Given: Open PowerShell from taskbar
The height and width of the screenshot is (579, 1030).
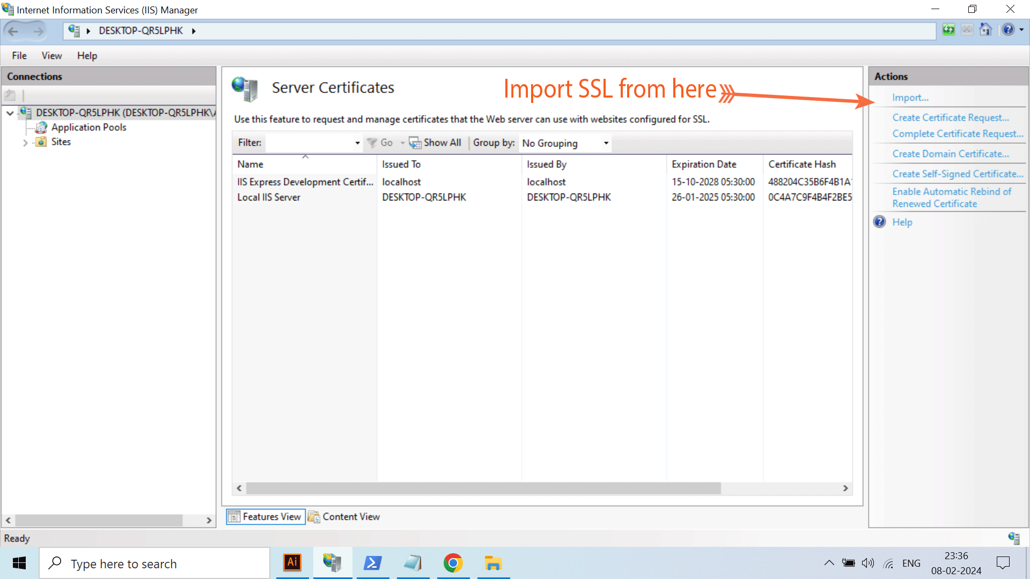Looking at the screenshot, I should pyautogui.click(x=373, y=563).
